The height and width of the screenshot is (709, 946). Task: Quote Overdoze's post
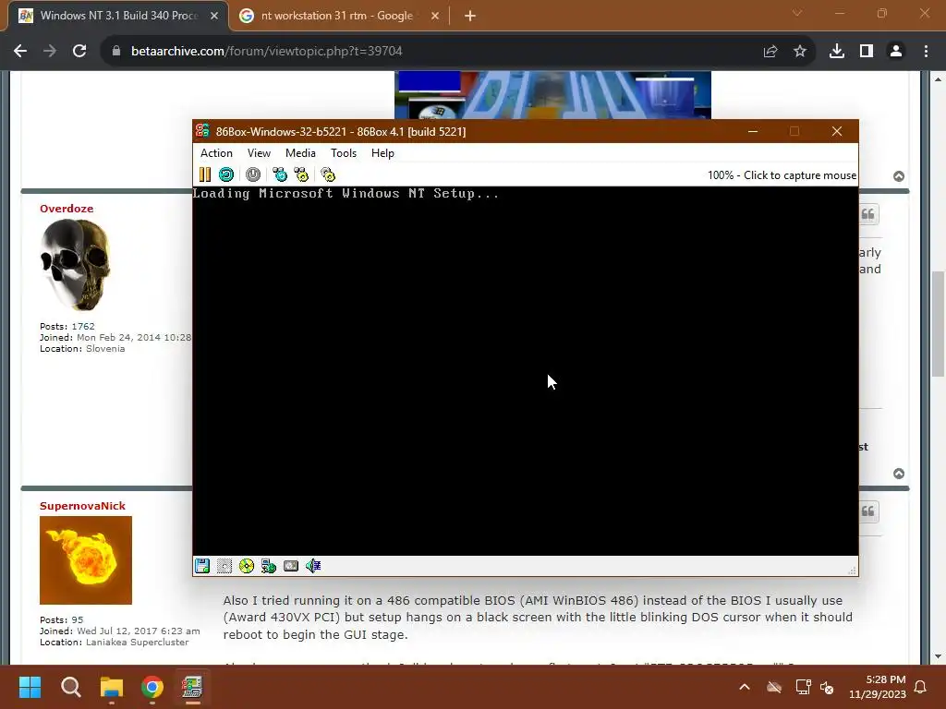pyautogui.click(x=868, y=214)
